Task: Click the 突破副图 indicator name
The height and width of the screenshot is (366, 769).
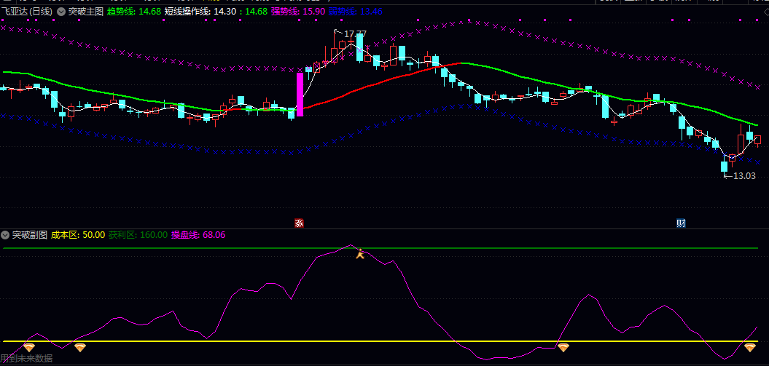Action: pos(29,235)
